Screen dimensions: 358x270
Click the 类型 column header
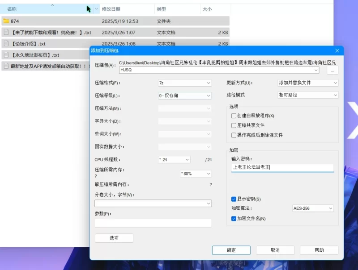click(162, 9)
